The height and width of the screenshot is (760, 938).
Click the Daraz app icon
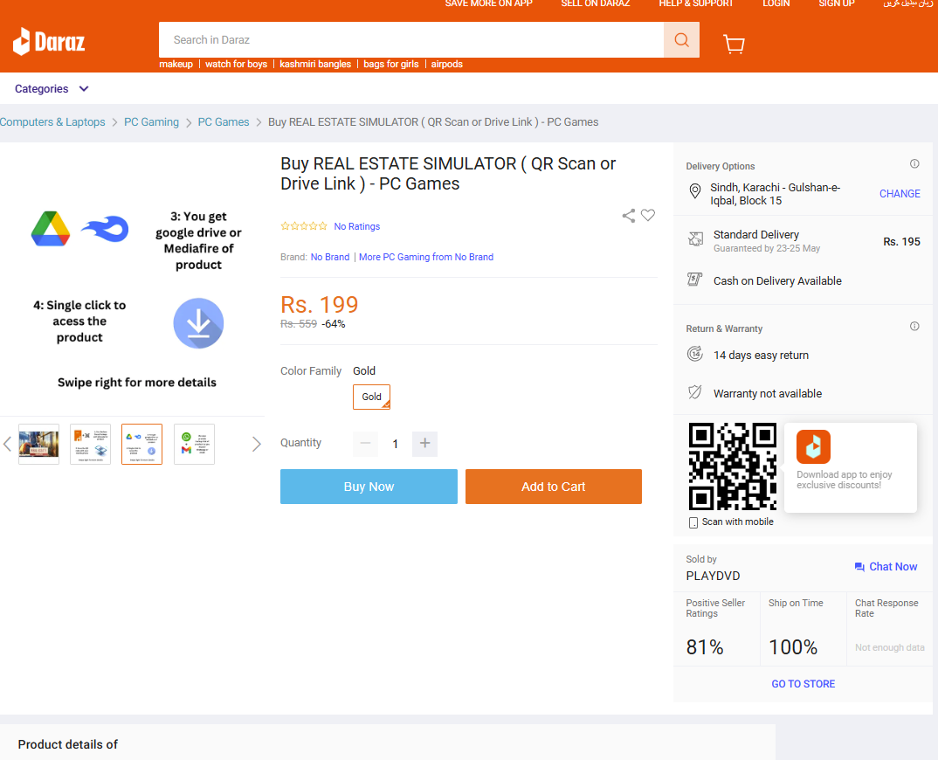pos(813,446)
